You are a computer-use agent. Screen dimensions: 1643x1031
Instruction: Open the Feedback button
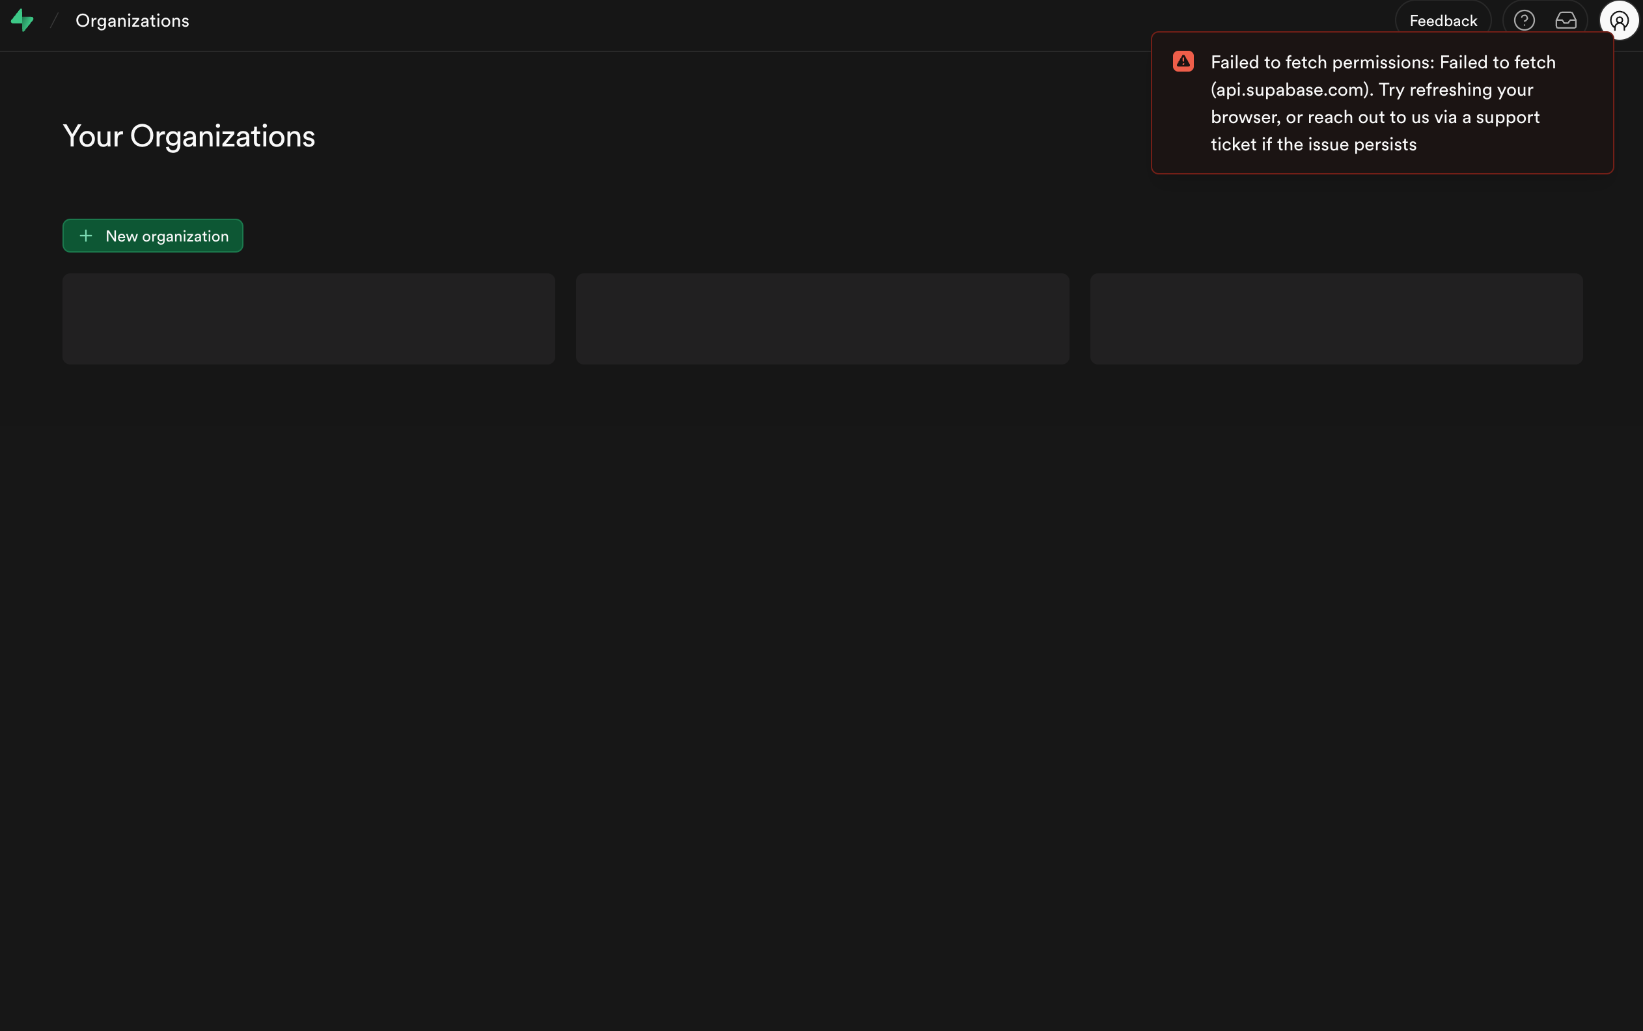pos(1443,20)
